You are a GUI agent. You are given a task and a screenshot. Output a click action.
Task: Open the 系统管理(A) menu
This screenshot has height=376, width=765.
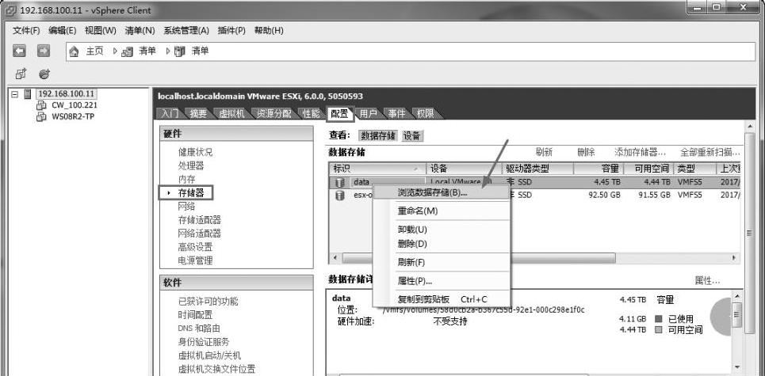[x=186, y=30]
